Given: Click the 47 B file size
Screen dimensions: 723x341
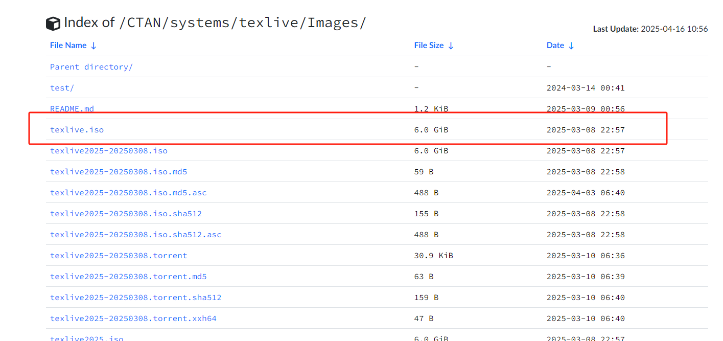Looking at the screenshot, I should coord(424,319).
